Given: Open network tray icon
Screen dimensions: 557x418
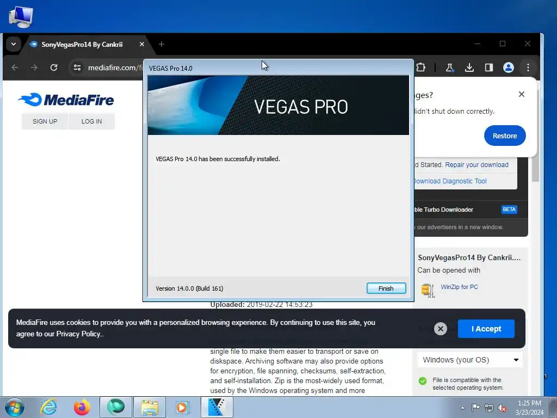Looking at the screenshot, I should (x=489, y=408).
